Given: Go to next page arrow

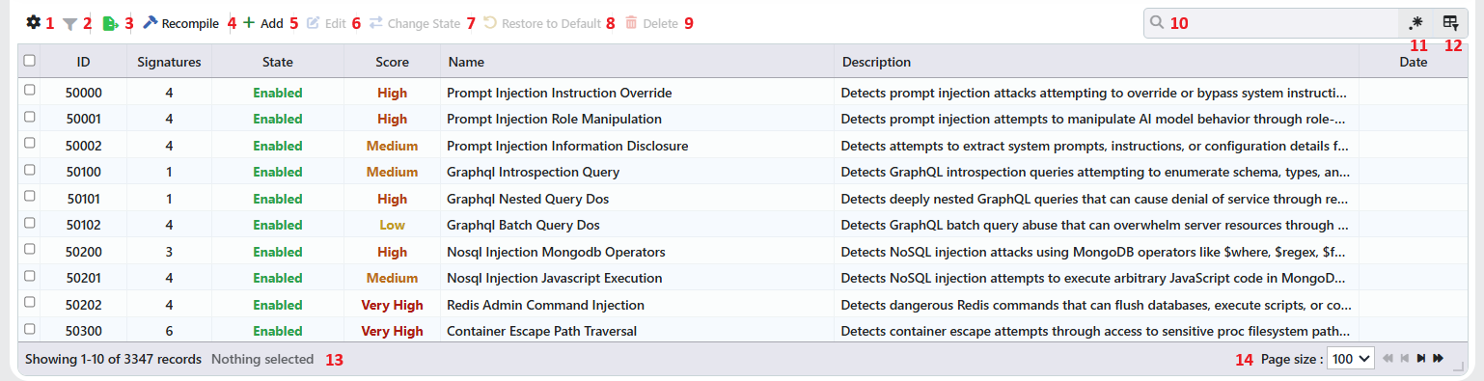Looking at the screenshot, I should coord(1421,359).
